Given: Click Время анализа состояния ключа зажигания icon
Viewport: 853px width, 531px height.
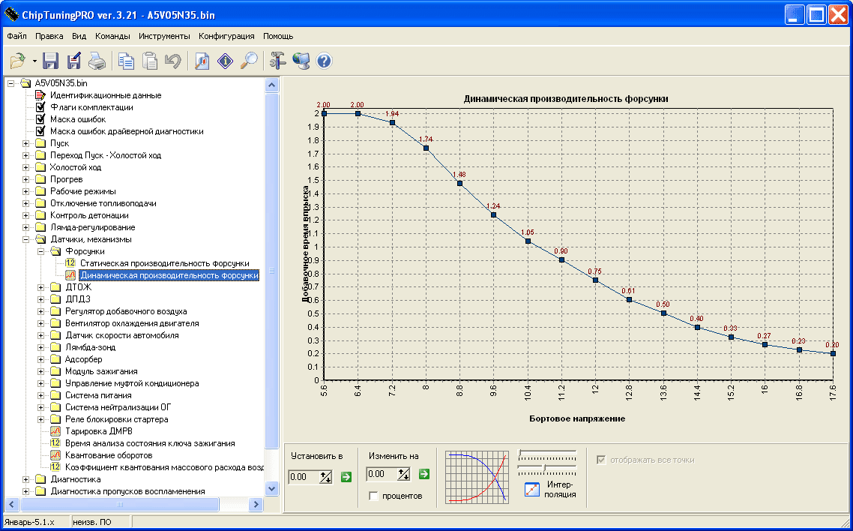Looking at the screenshot, I should click(55, 442).
